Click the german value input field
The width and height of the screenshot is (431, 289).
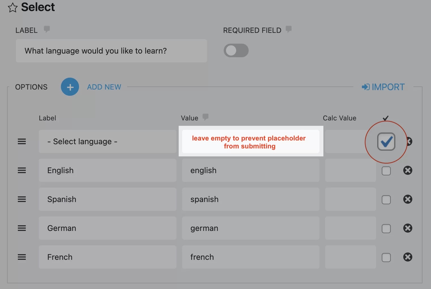pyautogui.click(x=250, y=228)
